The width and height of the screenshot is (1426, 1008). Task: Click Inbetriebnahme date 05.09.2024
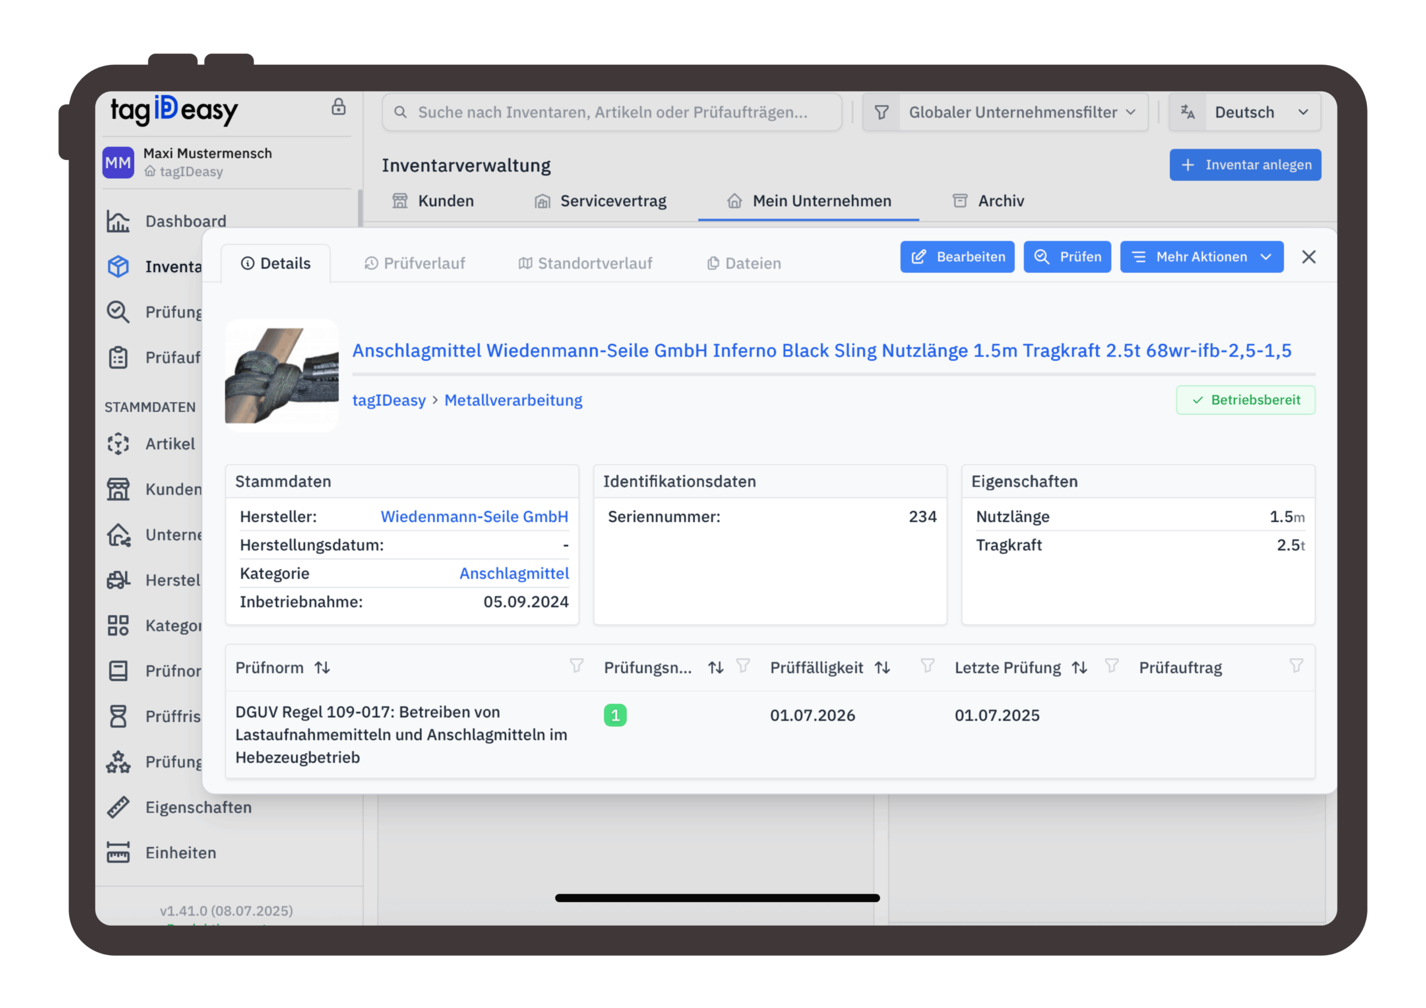(x=525, y=601)
